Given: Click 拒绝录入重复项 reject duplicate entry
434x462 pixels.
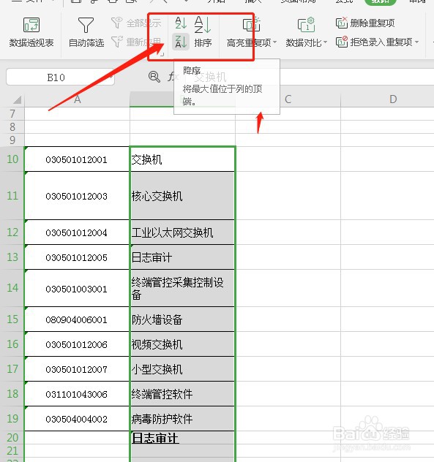Looking at the screenshot, I should click(x=374, y=42).
